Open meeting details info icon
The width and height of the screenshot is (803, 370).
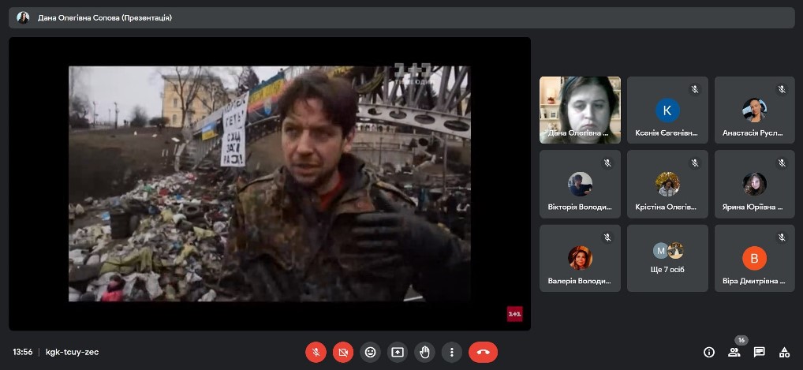coord(708,352)
